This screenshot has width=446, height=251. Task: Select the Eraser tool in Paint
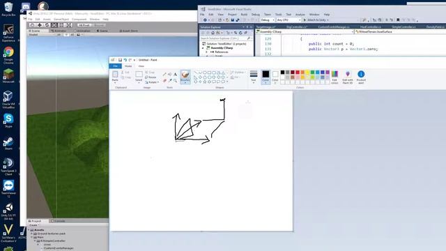(x=164, y=81)
